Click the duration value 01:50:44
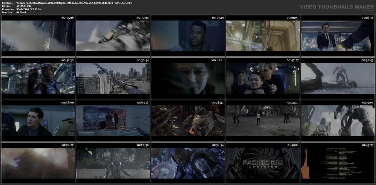 (x=22, y=12)
